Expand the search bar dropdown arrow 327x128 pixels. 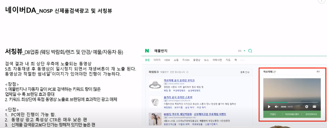click(x=245, y=51)
